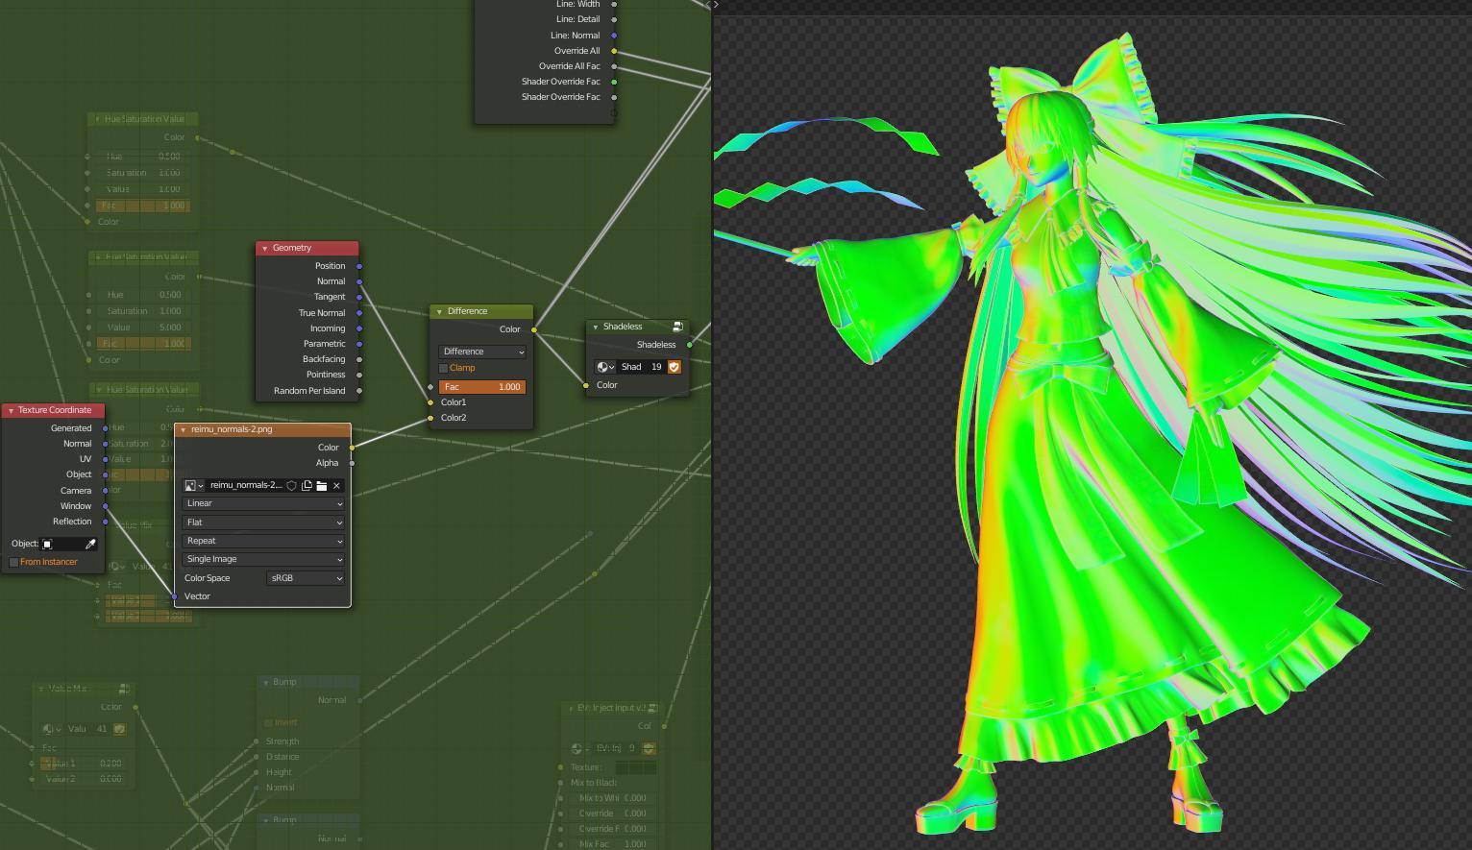Click the node group icon on Shadeless header
Screen dimensions: 1472x850
(677, 327)
